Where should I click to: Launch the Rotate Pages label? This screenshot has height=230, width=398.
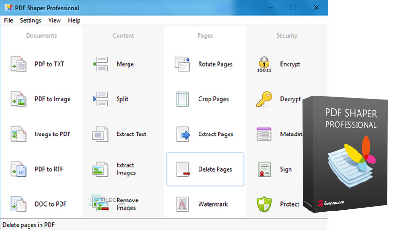tap(215, 64)
